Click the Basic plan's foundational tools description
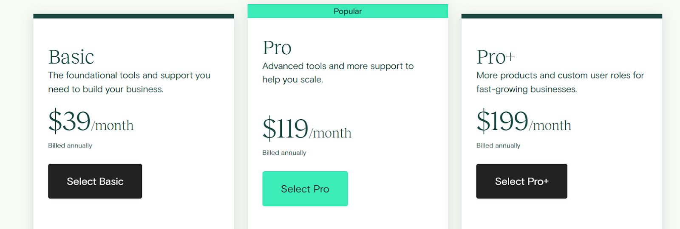The height and width of the screenshot is (229, 680). pyautogui.click(x=129, y=82)
